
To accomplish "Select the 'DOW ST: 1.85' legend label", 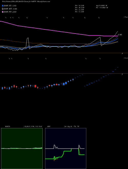I will (10, 6).
